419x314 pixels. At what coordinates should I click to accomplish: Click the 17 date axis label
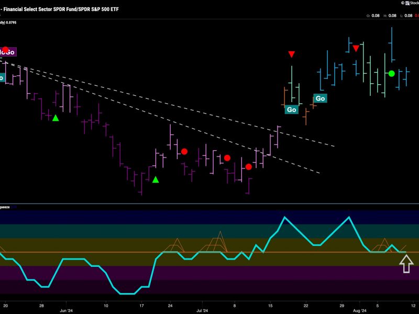pyautogui.click(x=141, y=306)
